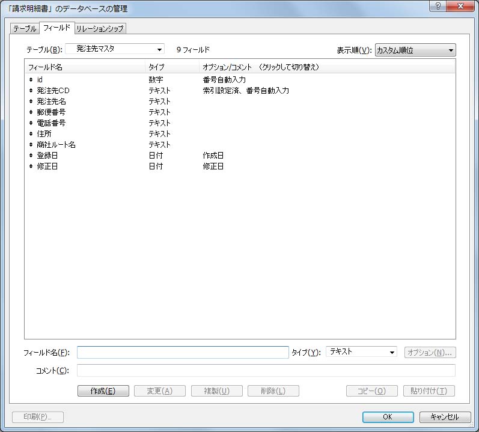Click the help question mark button
479x432 pixels.
point(438,6)
